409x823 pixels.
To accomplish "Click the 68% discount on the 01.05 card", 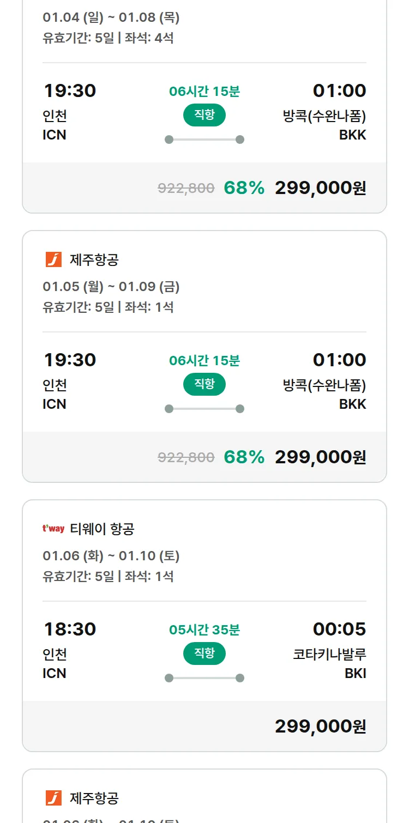I will (244, 457).
